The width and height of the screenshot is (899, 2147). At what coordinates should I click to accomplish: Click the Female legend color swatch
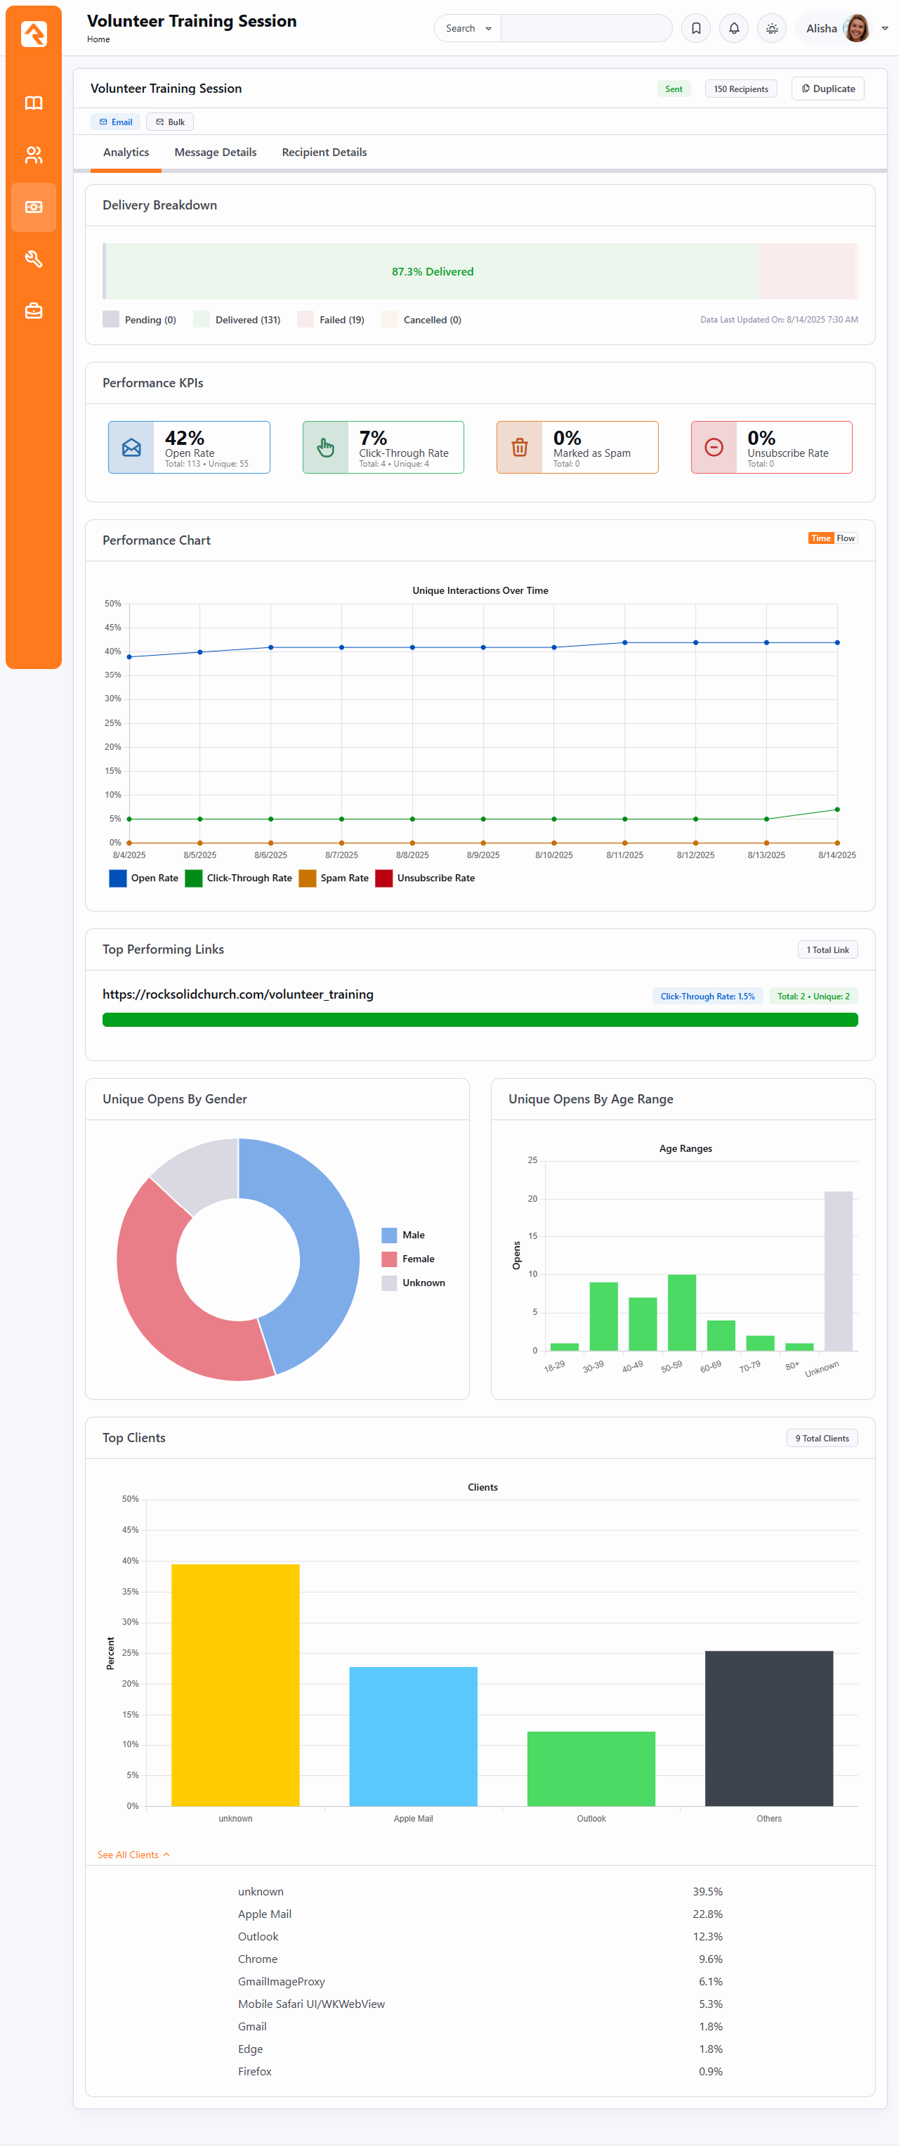click(x=389, y=1259)
